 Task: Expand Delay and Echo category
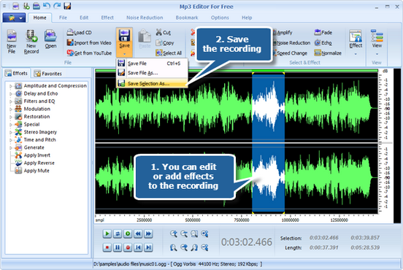pos(11,93)
